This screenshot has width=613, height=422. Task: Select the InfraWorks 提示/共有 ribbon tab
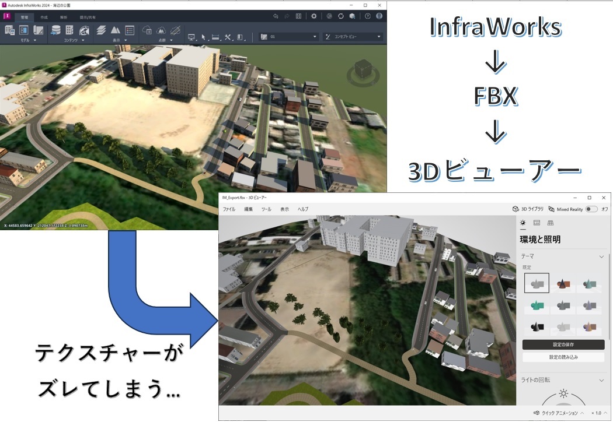[x=88, y=17]
